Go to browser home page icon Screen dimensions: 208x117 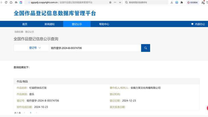click(x=11, y=2)
